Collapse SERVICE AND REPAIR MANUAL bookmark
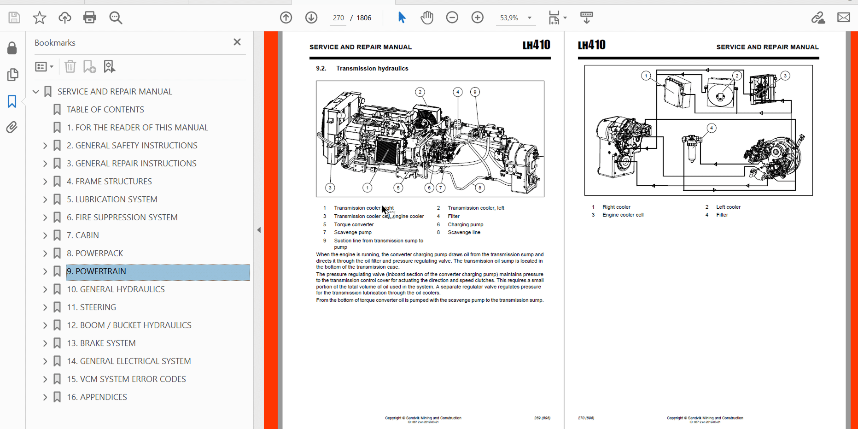This screenshot has width=858, height=429. pos(36,92)
